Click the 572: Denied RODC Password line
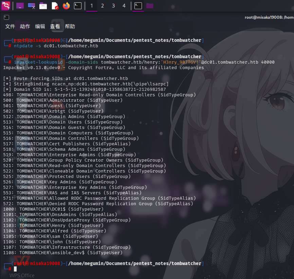Viewport: 294px width, 279px height. 98,204
